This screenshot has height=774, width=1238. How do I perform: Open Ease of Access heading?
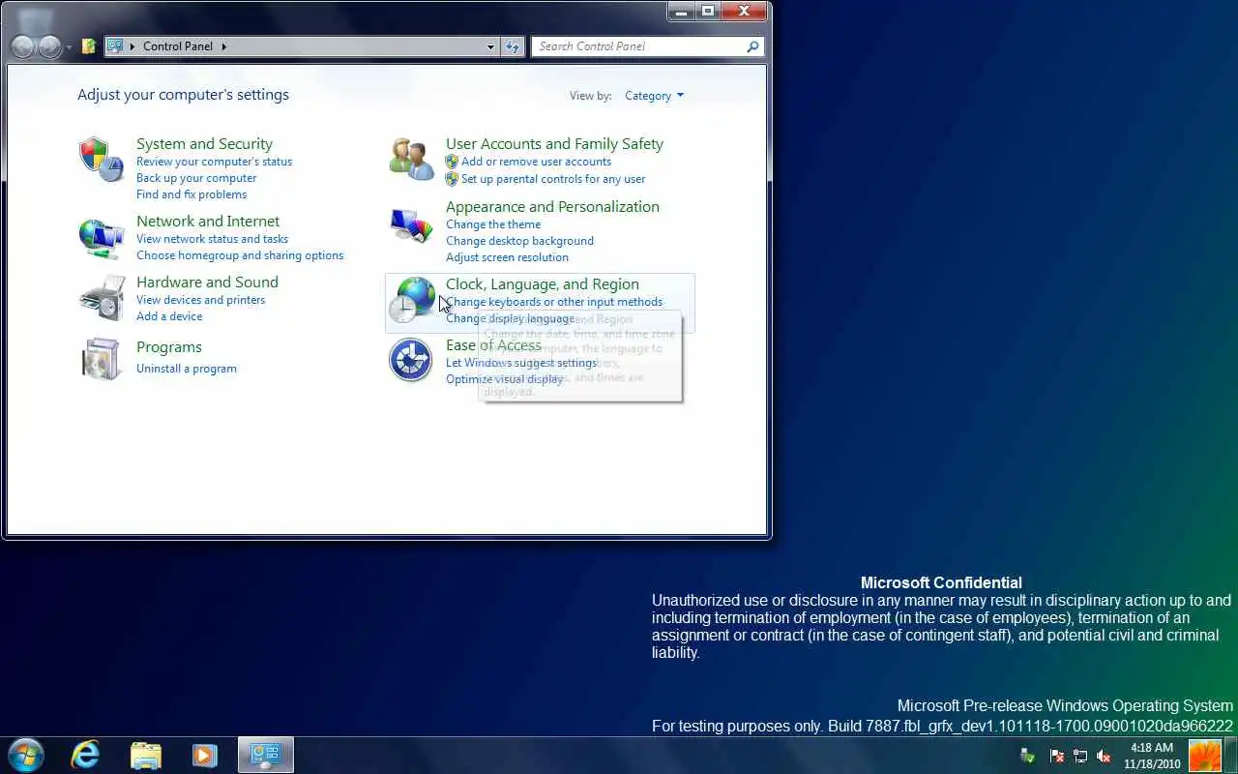(493, 345)
